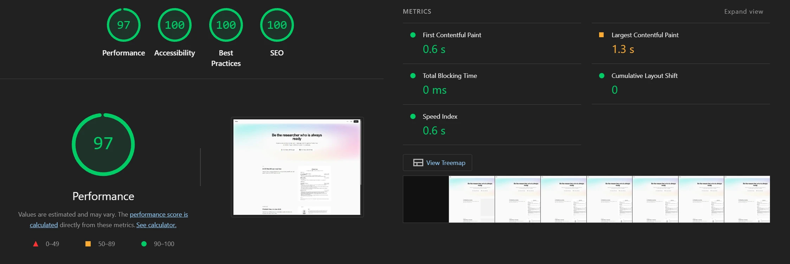Viewport: 790px width, 264px height.
Task: Click the '0–49' legend range text
Action: pos(52,244)
